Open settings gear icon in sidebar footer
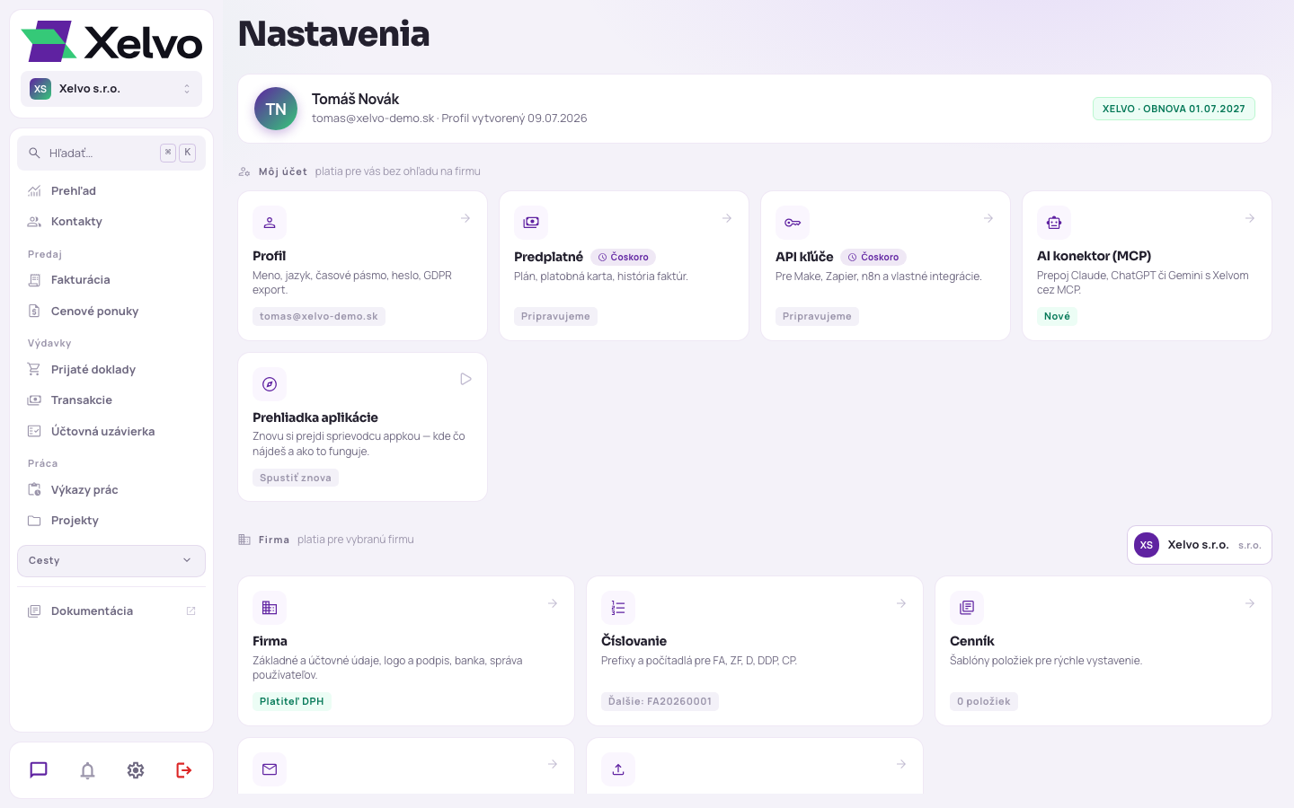 pyautogui.click(x=136, y=770)
